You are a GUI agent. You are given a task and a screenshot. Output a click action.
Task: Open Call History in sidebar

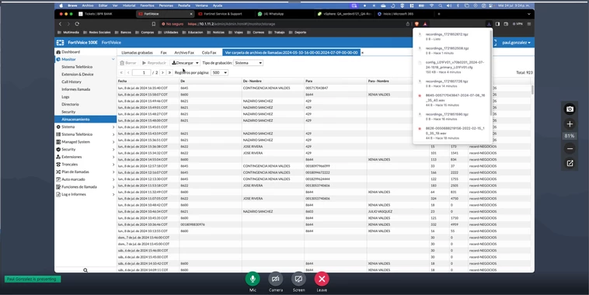(x=71, y=82)
